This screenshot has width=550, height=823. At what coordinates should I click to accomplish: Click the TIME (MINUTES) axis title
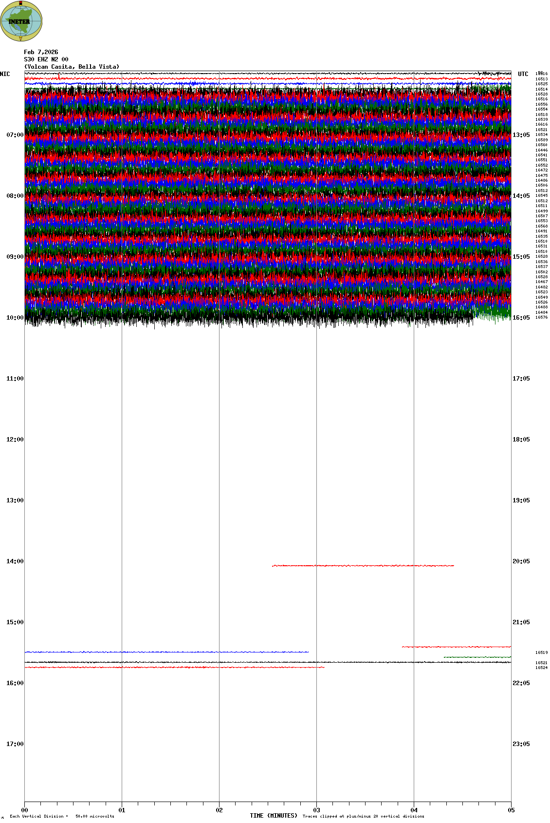click(273, 816)
